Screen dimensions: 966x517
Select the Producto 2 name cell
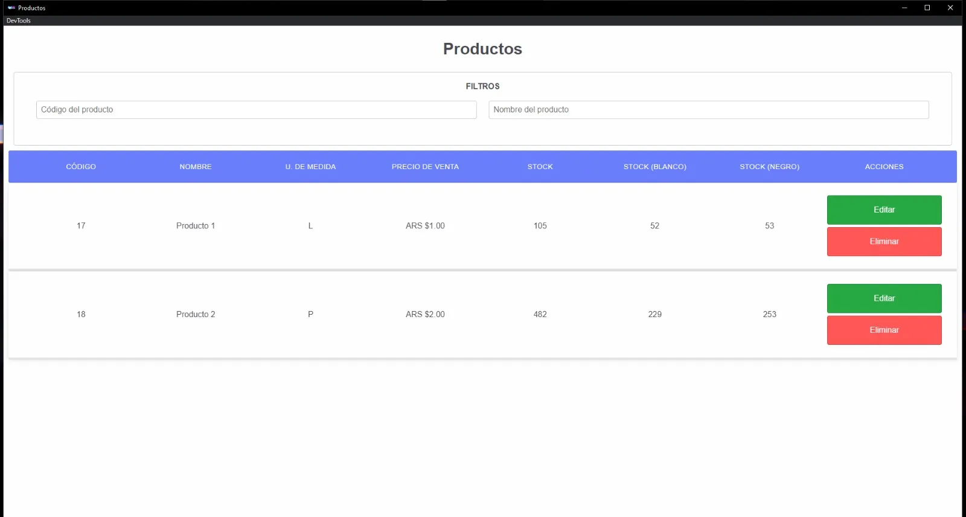[196, 315]
